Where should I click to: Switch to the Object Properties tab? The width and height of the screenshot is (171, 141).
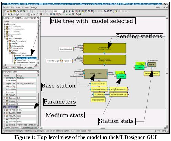coord(29,127)
